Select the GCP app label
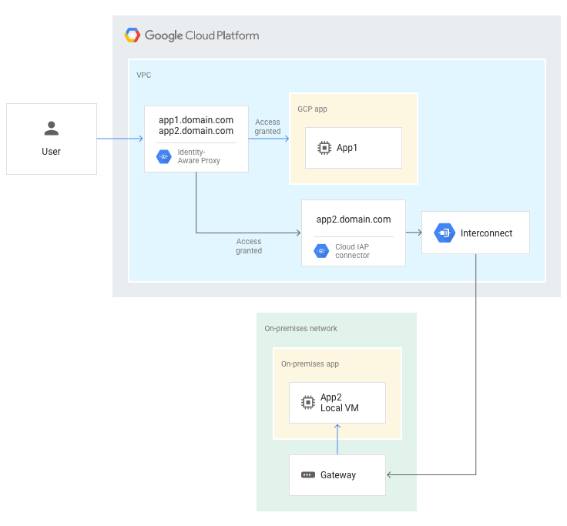The image size is (567, 526). (312, 109)
